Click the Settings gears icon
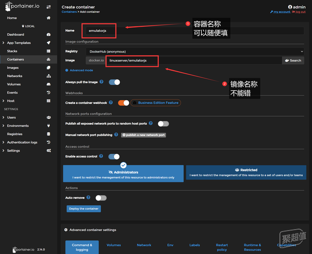 pos(49,151)
